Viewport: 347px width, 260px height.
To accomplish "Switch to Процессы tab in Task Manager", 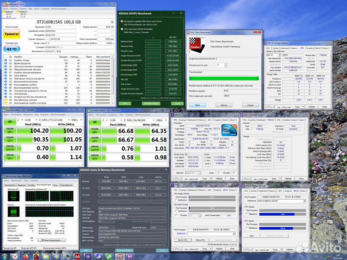I will click(x=22, y=185).
